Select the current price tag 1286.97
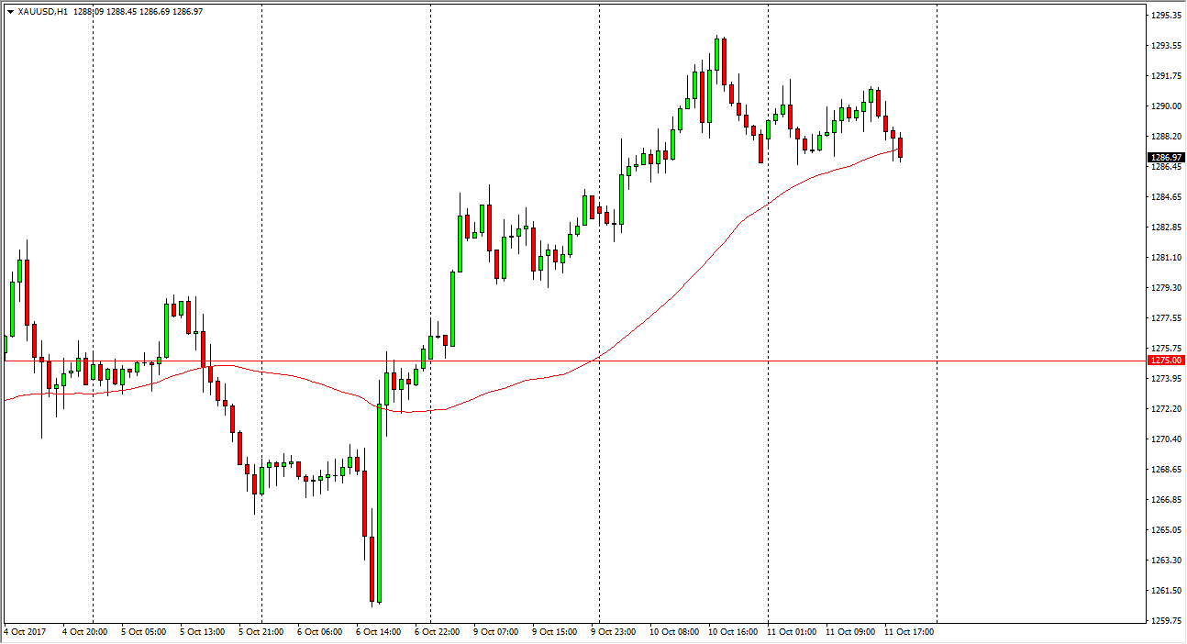This screenshot has width=1187, height=644. (1164, 157)
